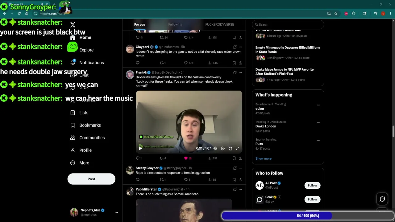This screenshot has height=222, width=395.
Task: Follow the AF Post account
Action: [312, 185]
